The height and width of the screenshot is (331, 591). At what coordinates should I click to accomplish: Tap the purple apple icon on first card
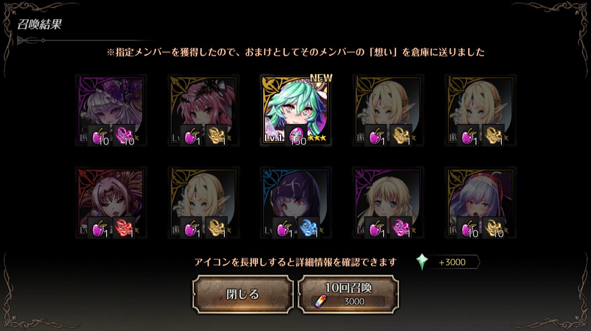(x=99, y=136)
